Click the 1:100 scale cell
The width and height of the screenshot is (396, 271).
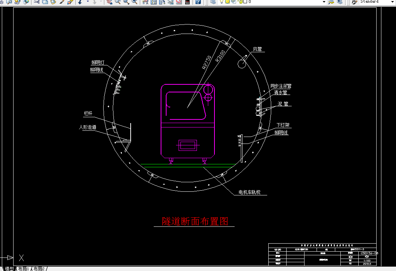(x=367, y=260)
